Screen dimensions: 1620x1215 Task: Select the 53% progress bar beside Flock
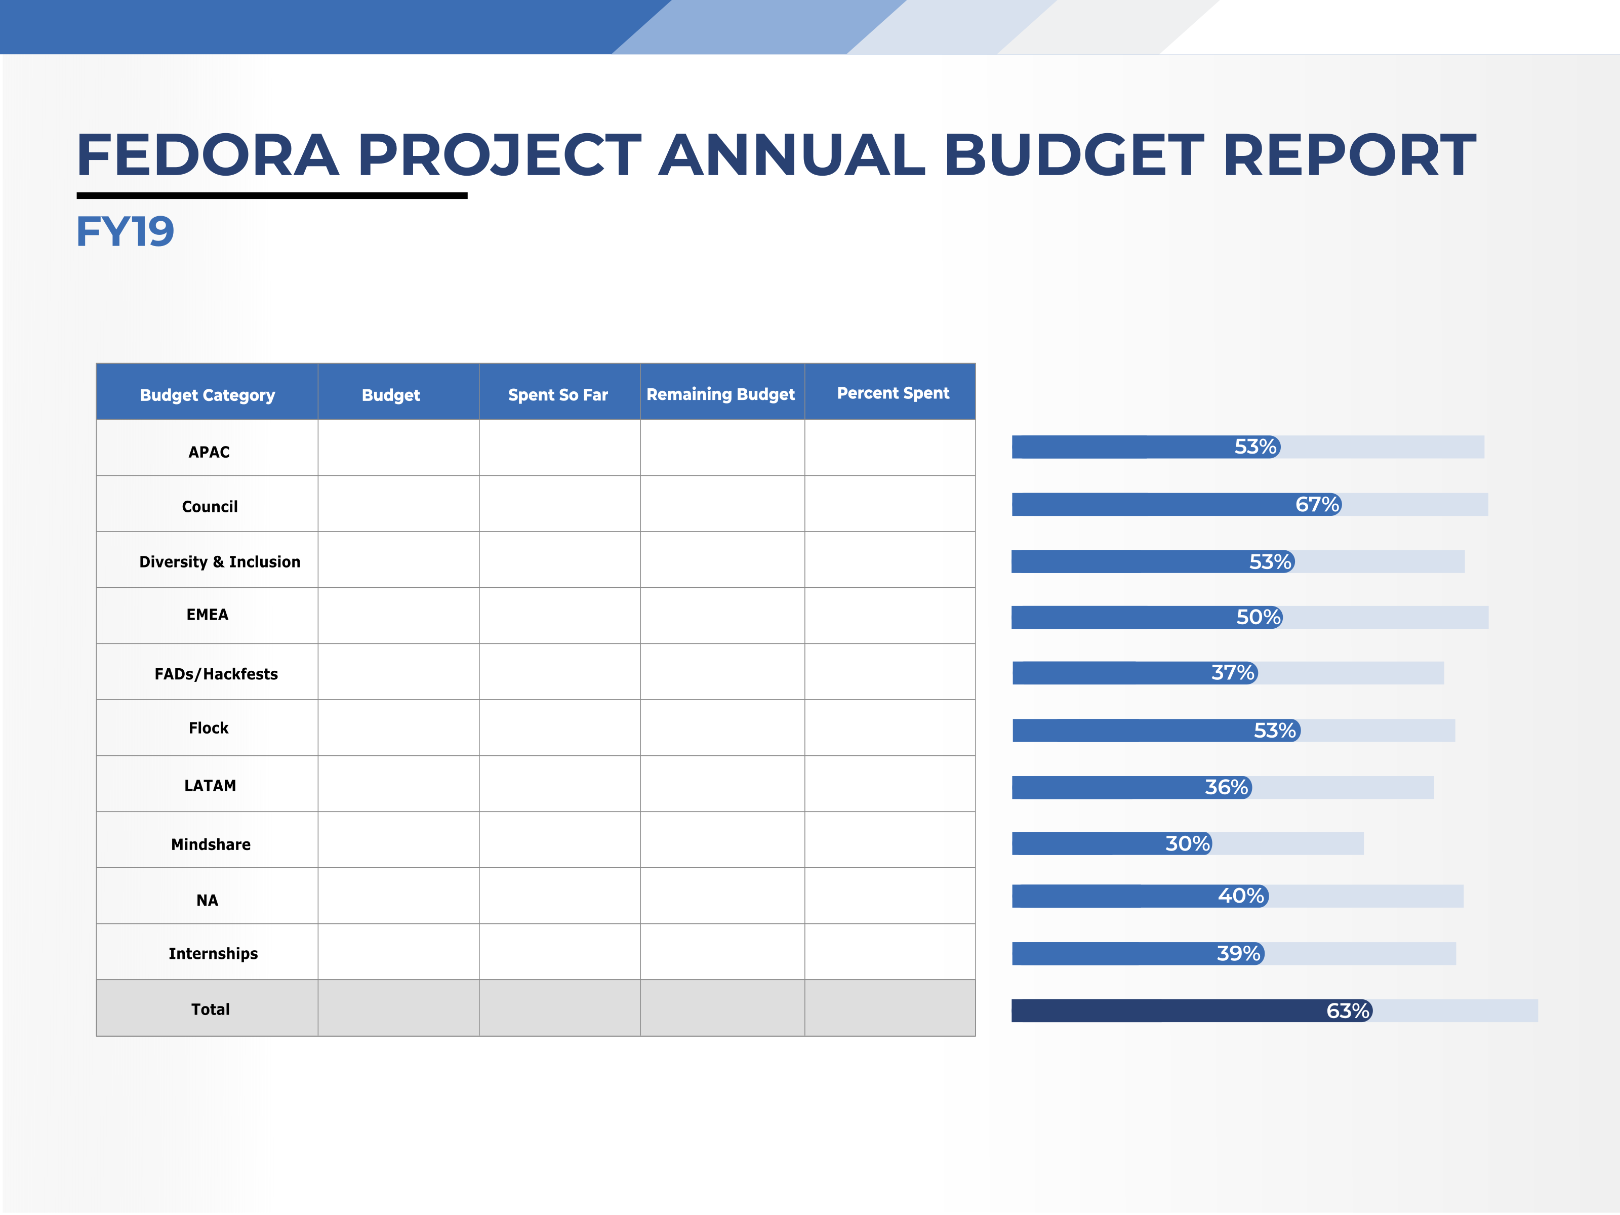coord(1233,730)
